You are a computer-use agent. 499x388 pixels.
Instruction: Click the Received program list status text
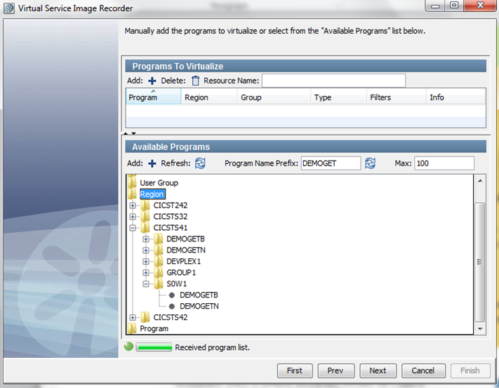coord(212,347)
